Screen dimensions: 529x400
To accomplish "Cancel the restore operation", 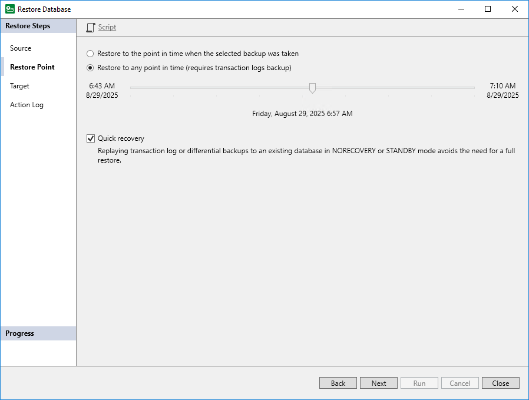I will tap(459, 383).
